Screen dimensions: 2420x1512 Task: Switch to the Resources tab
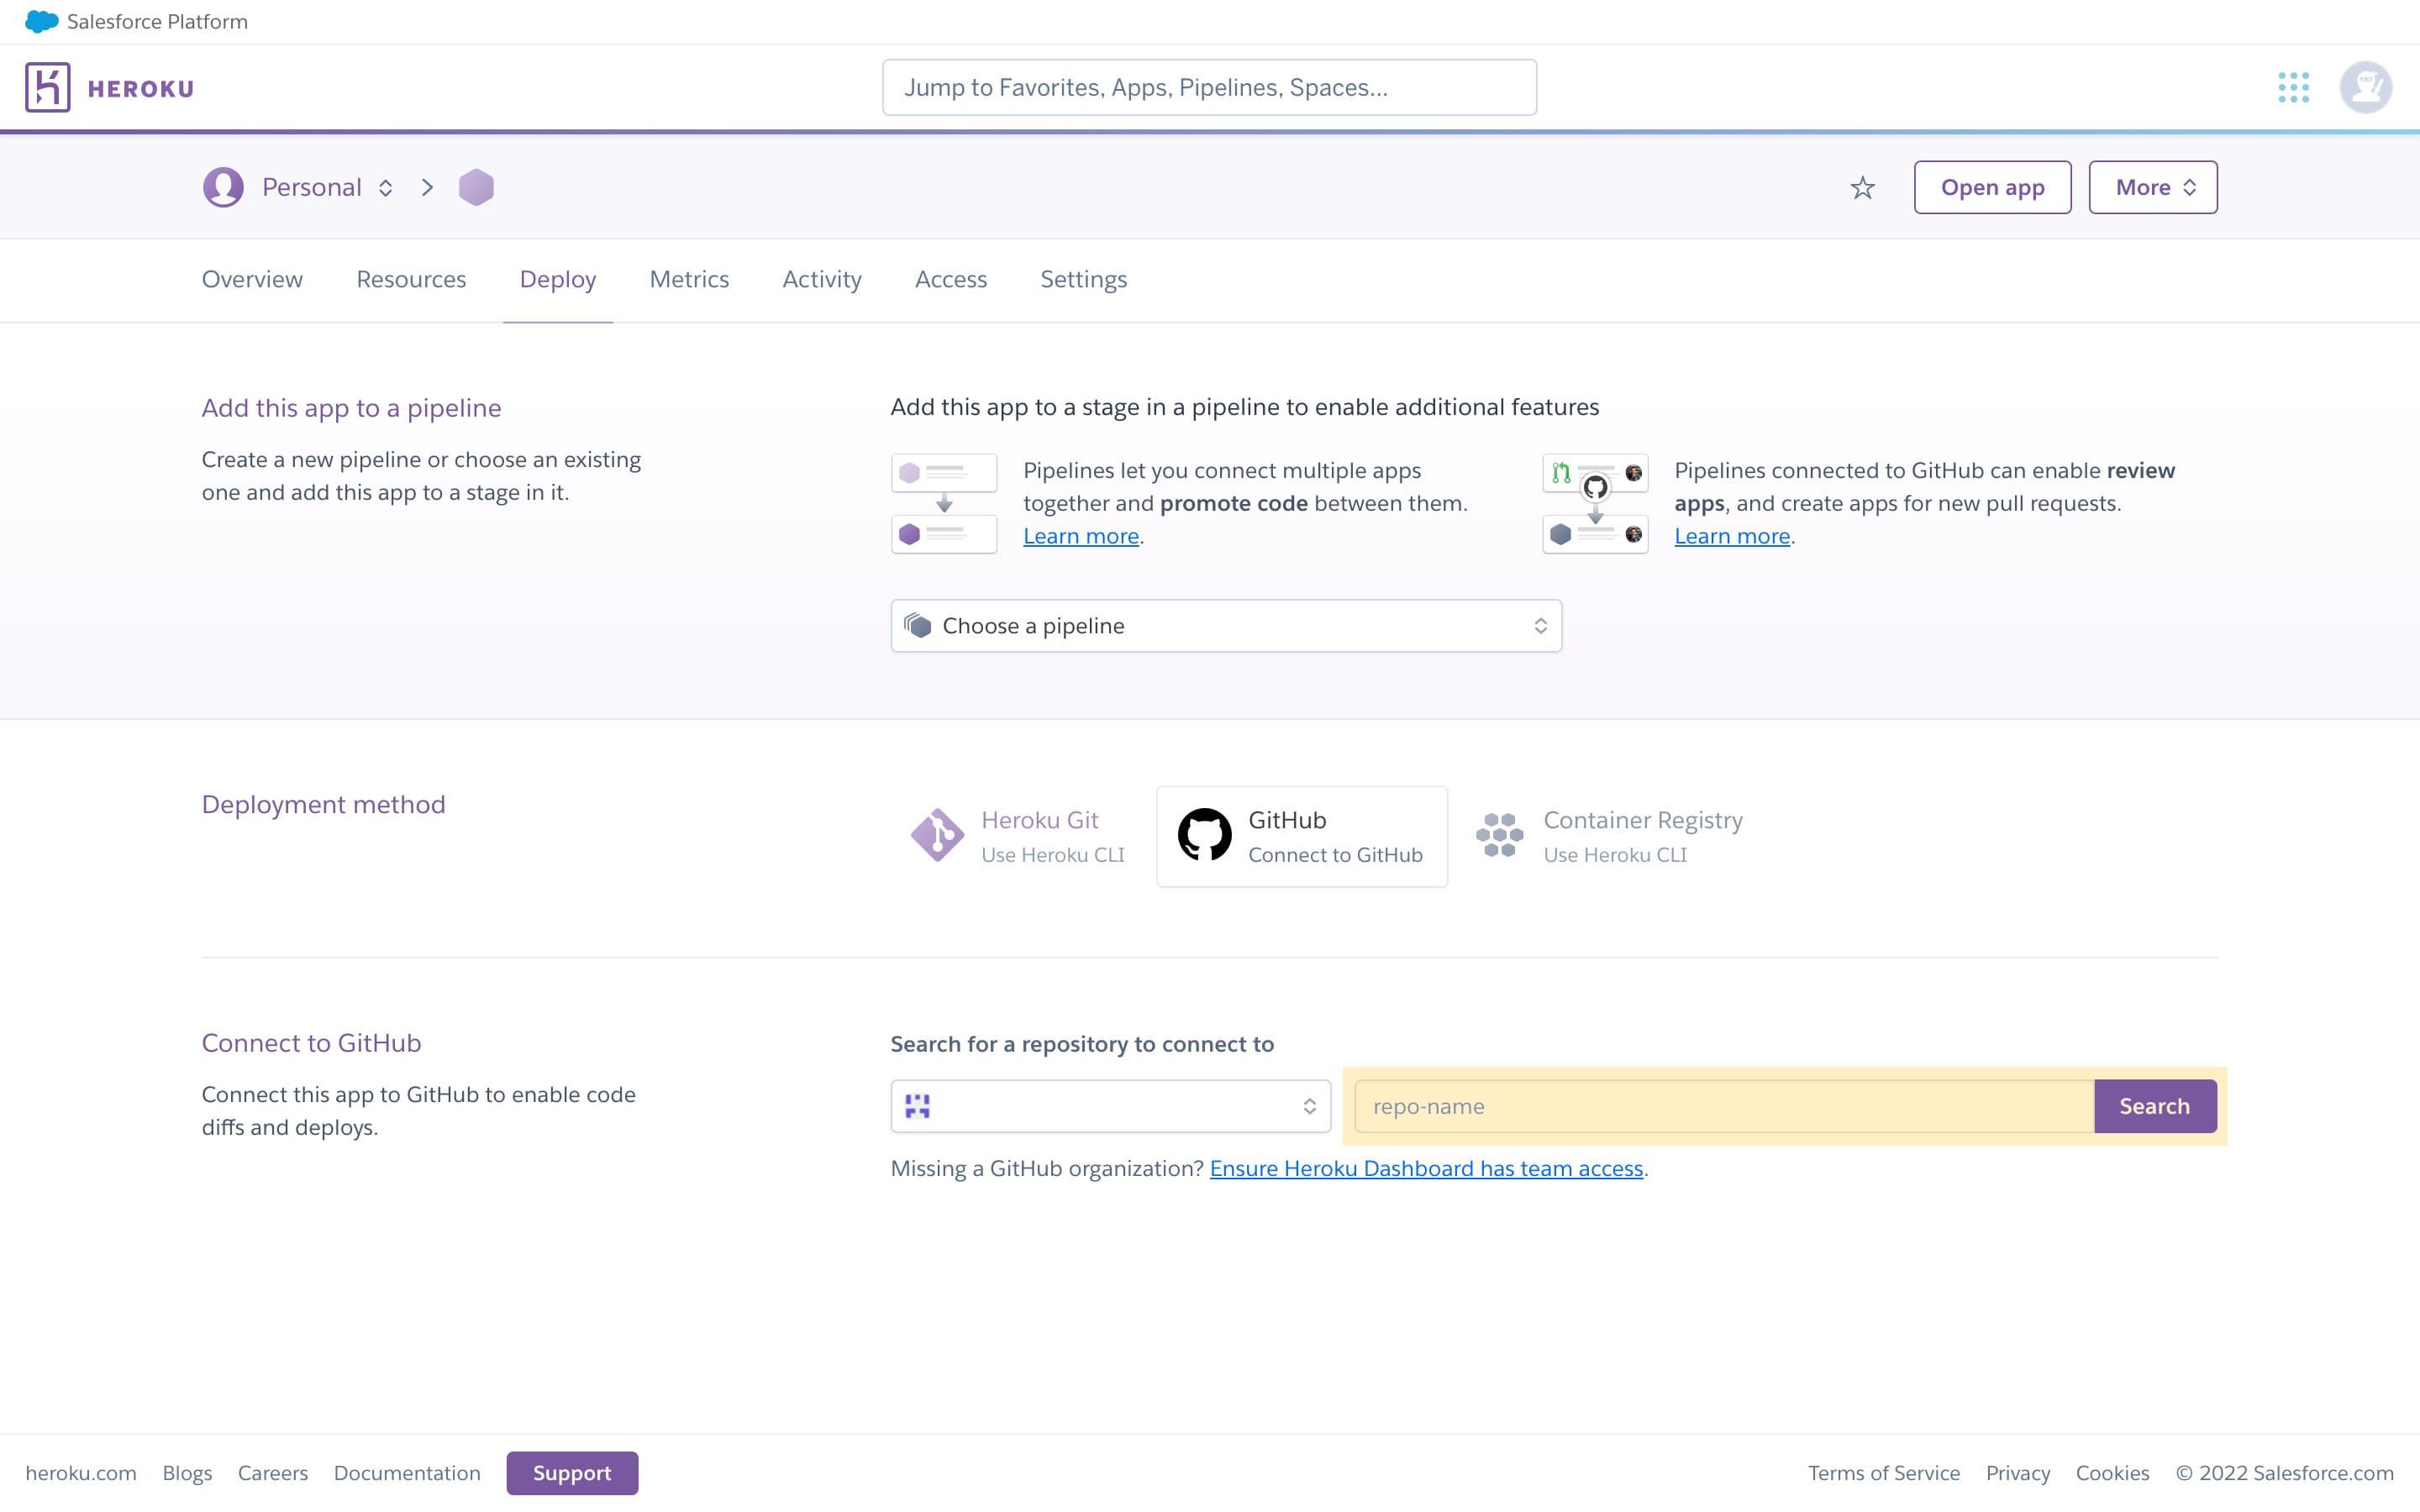(x=411, y=279)
